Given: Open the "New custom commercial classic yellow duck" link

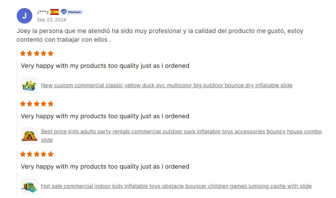Looking at the screenshot, I should click(x=167, y=85).
